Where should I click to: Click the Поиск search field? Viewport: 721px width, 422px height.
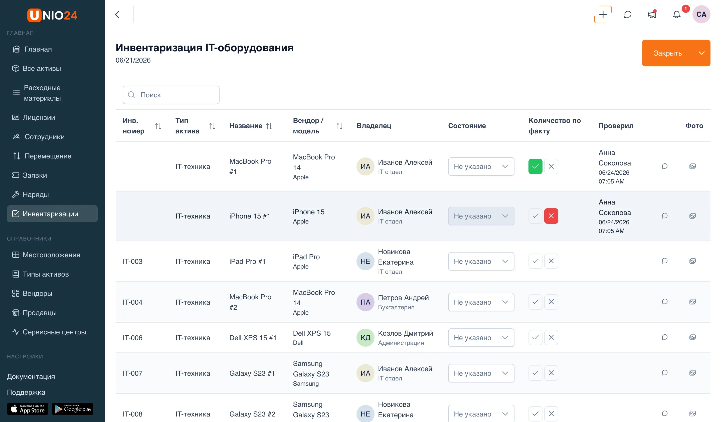[x=171, y=95]
